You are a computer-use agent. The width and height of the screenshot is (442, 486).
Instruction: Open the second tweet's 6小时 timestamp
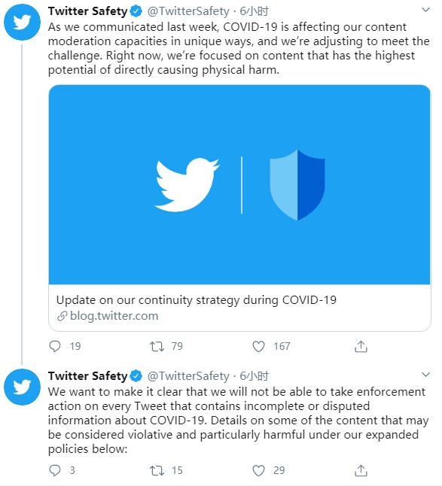[254, 376]
